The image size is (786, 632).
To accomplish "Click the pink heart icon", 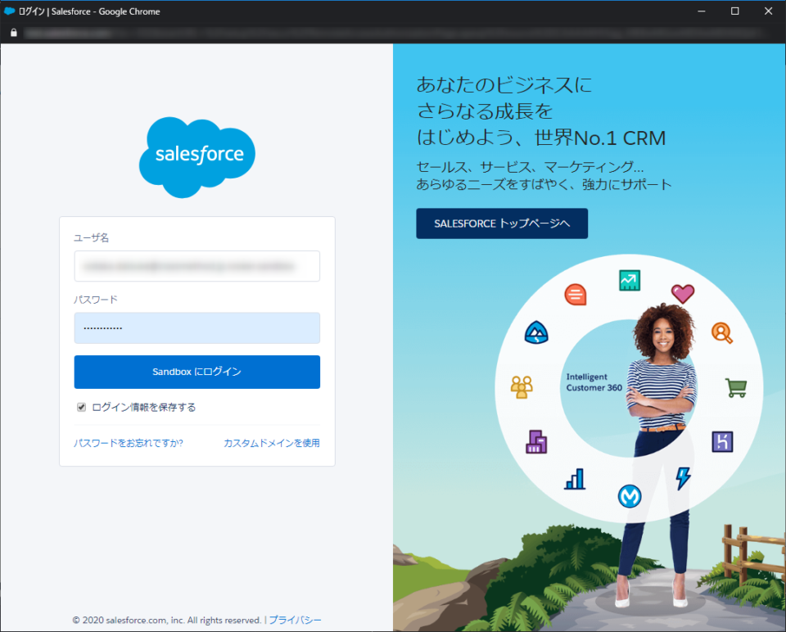I will (x=683, y=294).
